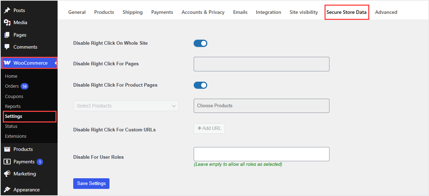
Task: Collapse the WooCommerce submenu arrow
Action: pyautogui.click(x=55, y=63)
